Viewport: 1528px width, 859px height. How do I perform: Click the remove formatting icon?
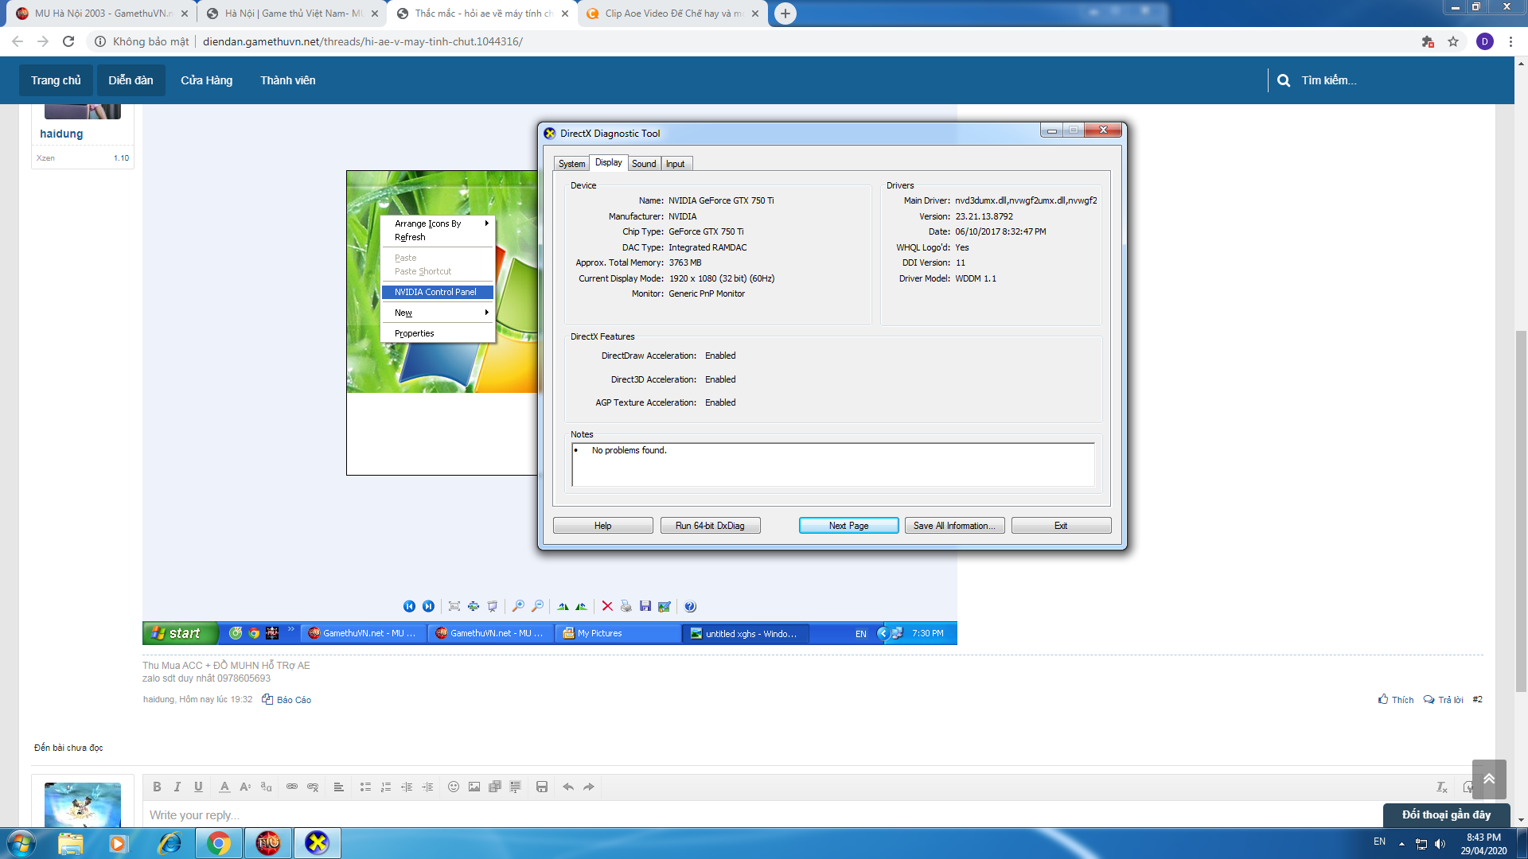[x=1442, y=787]
